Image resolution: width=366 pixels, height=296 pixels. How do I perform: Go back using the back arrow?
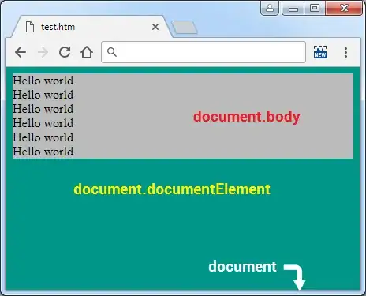21,52
